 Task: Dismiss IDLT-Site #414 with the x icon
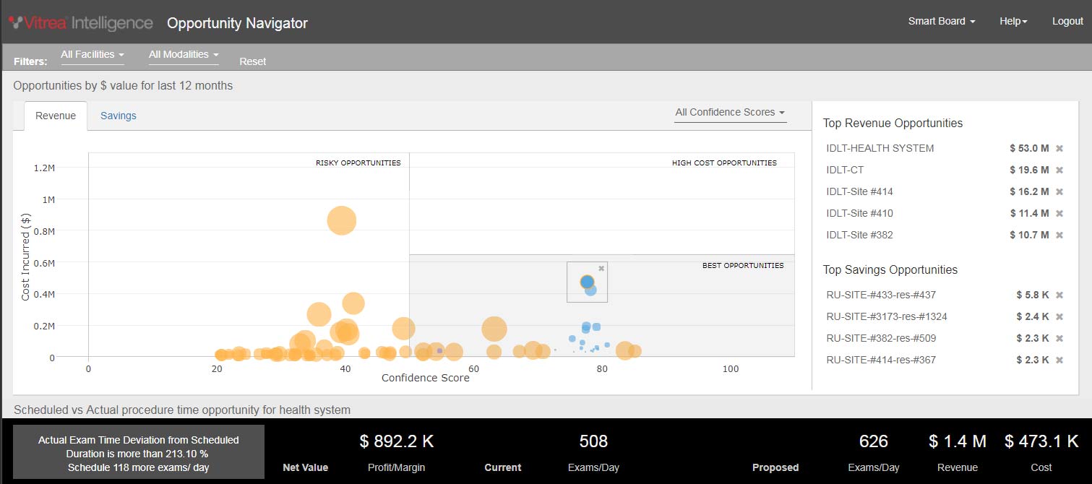tap(1059, 192)
